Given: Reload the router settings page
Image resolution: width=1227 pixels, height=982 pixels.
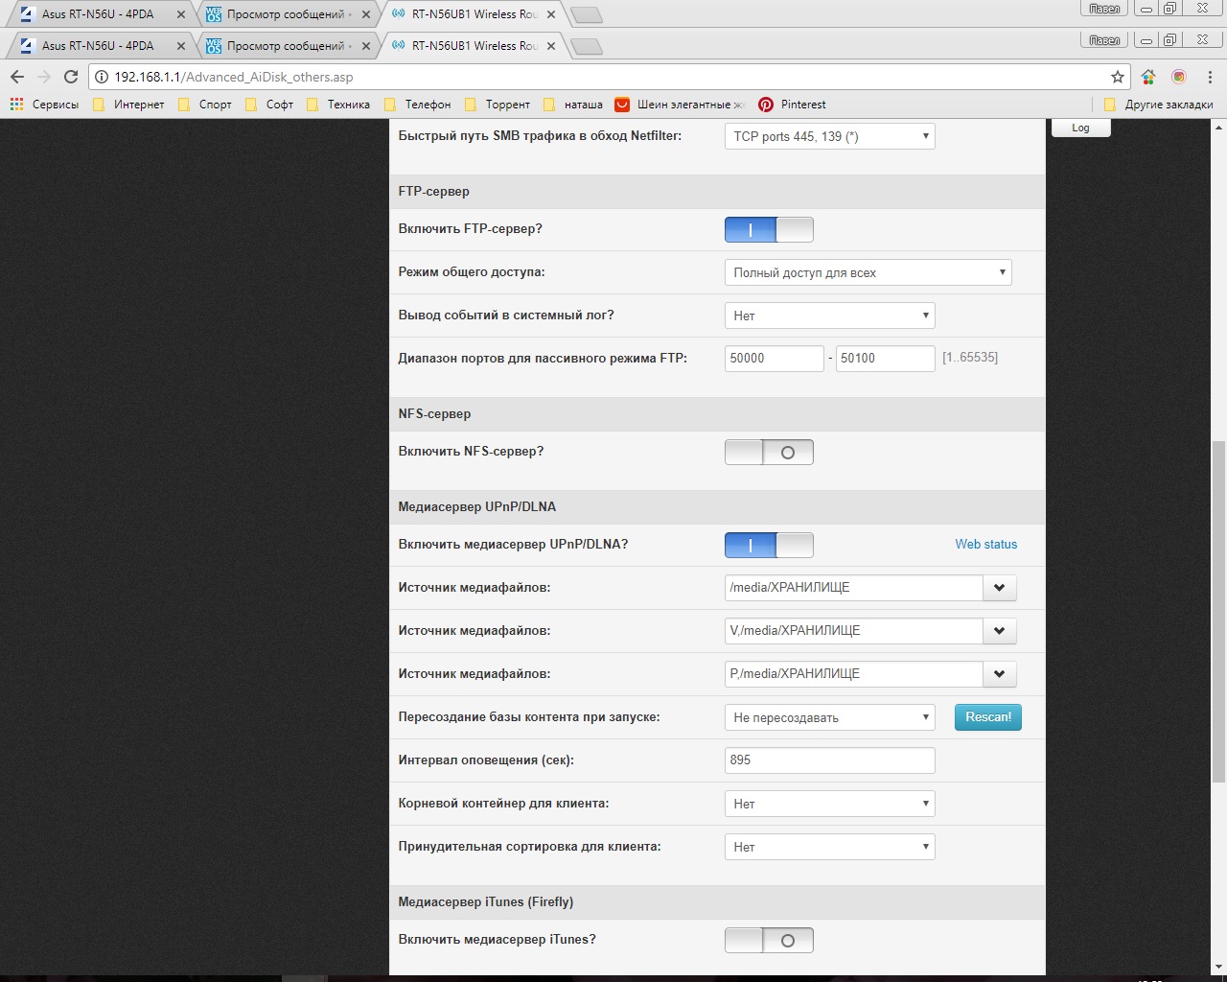Looking at the screenshot, I should click(71, 77).
